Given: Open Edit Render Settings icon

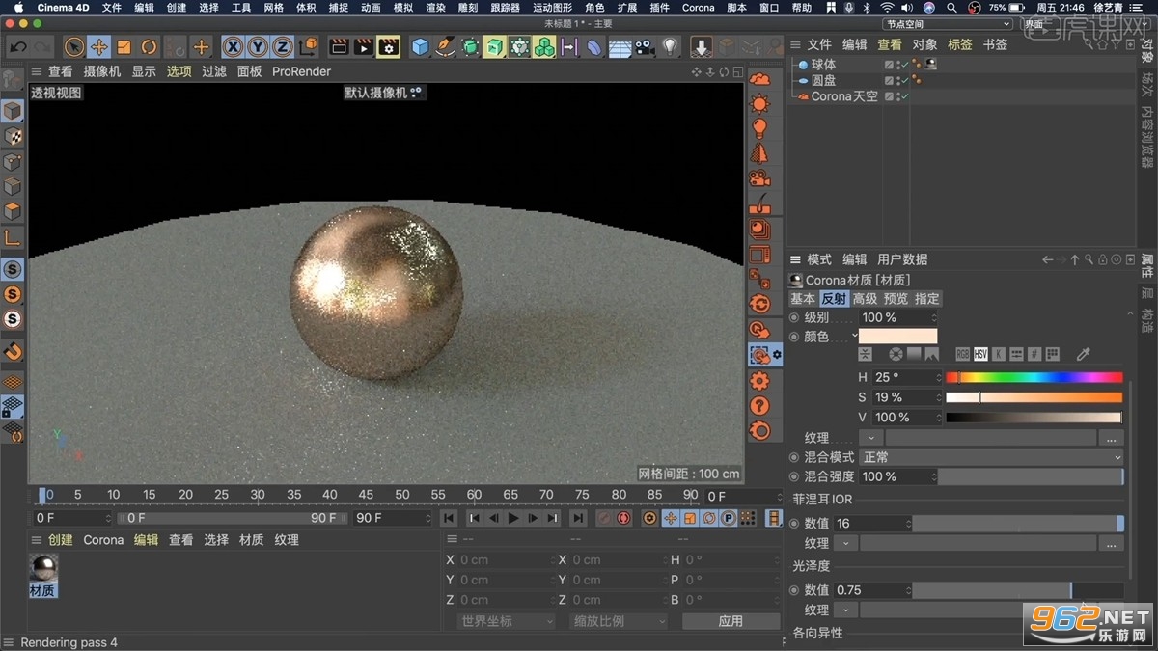Looking at the screenshot, I should pos(388,46).
